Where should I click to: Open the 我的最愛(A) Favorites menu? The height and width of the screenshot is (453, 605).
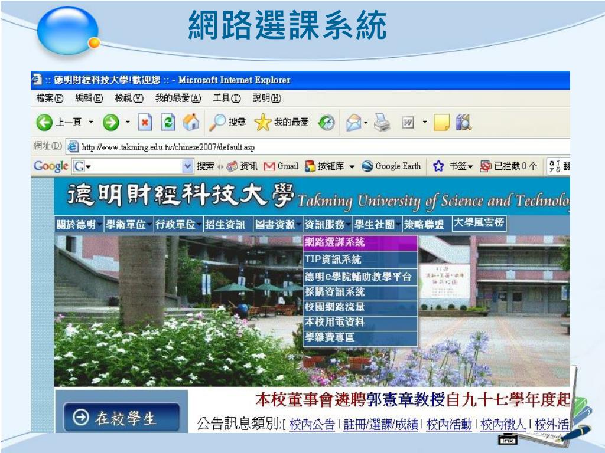pyautogui.click(x=178, y=99)
